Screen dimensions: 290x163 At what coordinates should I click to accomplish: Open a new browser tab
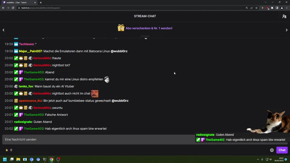(41, 3)
